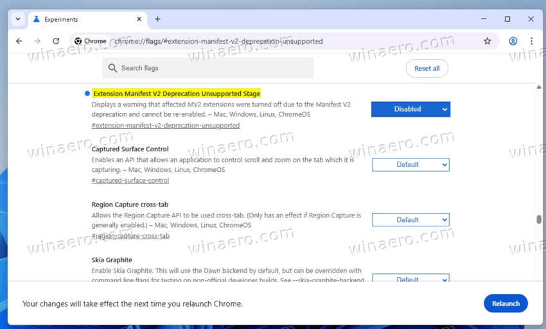Open #extension-manifest-v2-deprecation-unsupported link
This screenshot has width=546, height=329.
[x=165, y=126]
